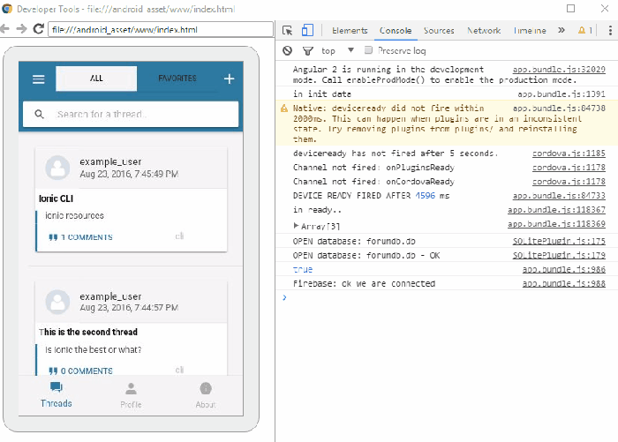Click 'ionic resources' thread text

[74, 215]
